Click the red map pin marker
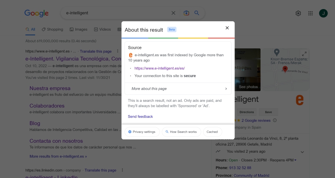The image size is (335, 178). [285, 69]
